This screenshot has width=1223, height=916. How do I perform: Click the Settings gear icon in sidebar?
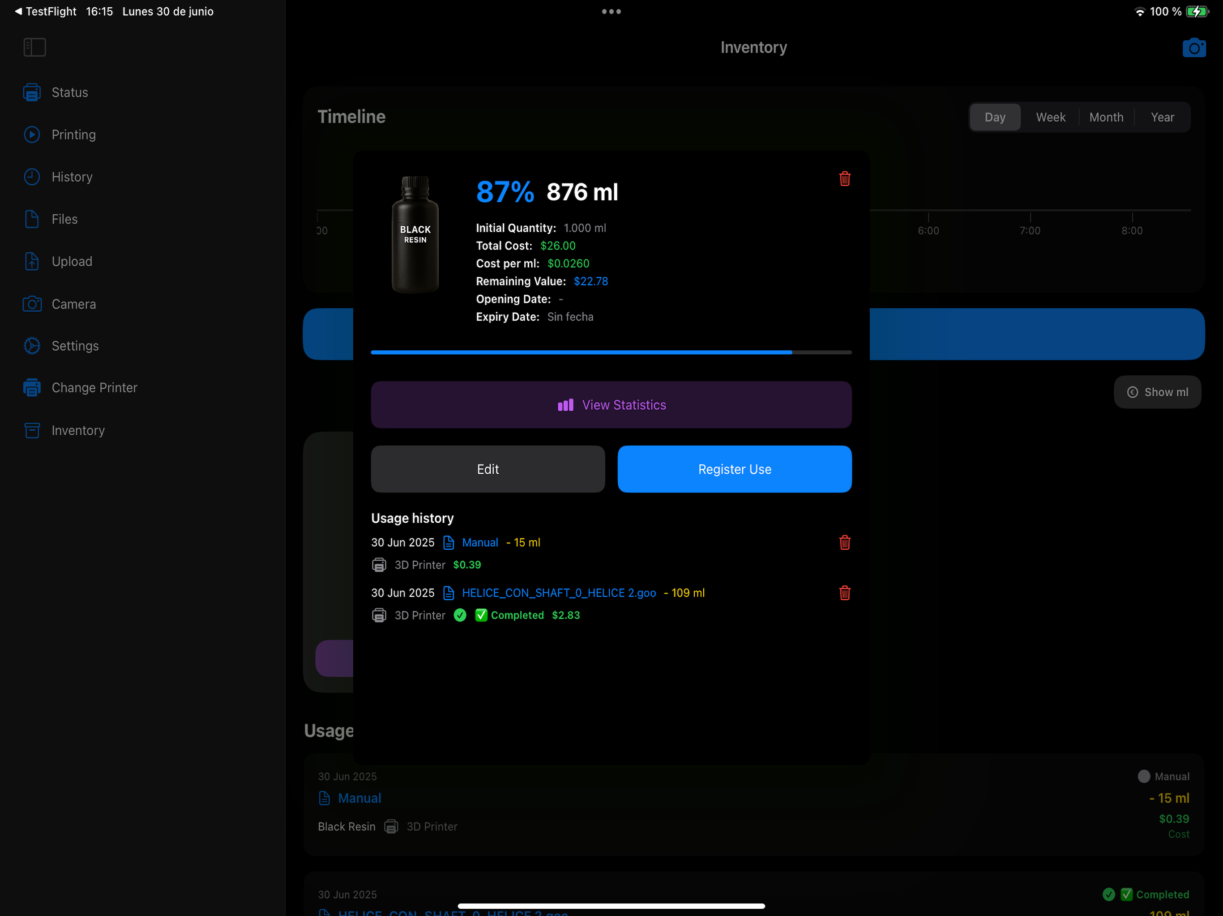[x=32, y=346]
